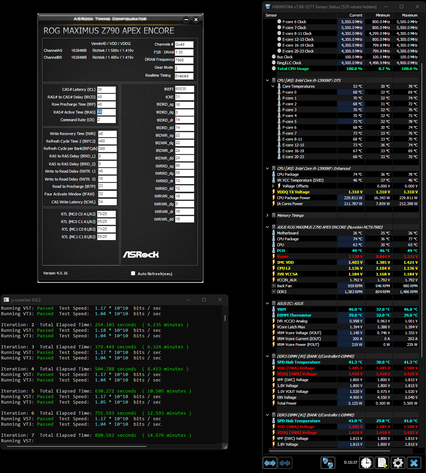Click the Refresh Cycle Time 2 (tRFC2) field
426x473 pixels.
tap(107, 141)
